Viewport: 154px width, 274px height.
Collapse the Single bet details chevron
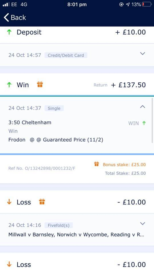[x=143, y=106]
